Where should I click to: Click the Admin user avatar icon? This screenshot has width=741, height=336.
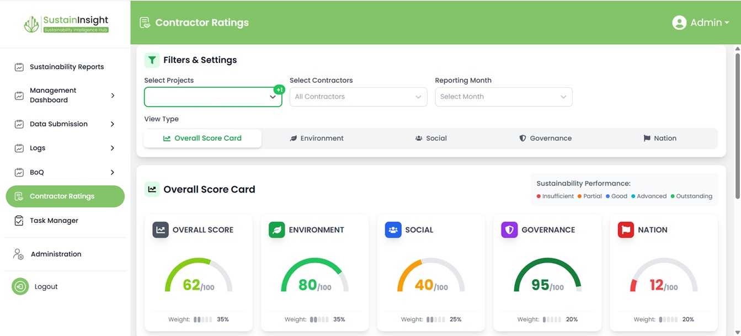(x=679, y=23)
